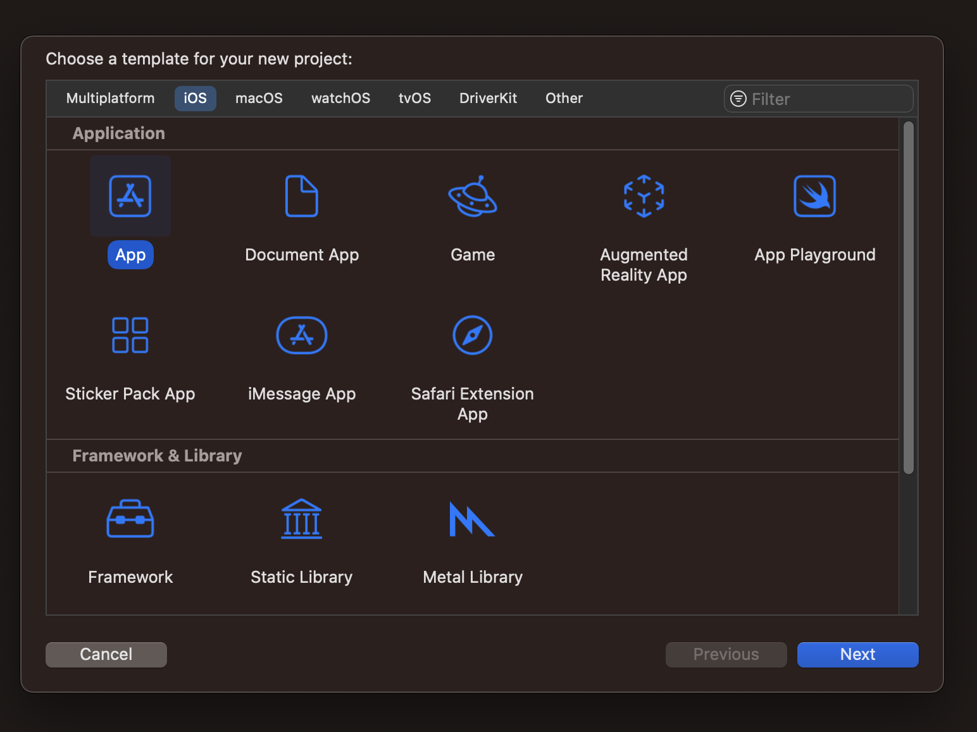Show tvOS templates tab
This screenshot has width=977, height=732.
(x=415, y=98)
